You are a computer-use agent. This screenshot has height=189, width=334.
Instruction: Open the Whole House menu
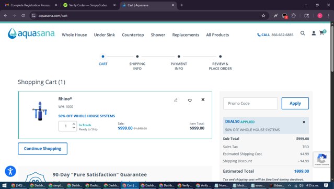point(74,35)
